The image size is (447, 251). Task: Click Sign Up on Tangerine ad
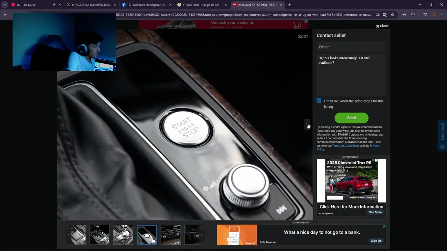click(376, 241)
